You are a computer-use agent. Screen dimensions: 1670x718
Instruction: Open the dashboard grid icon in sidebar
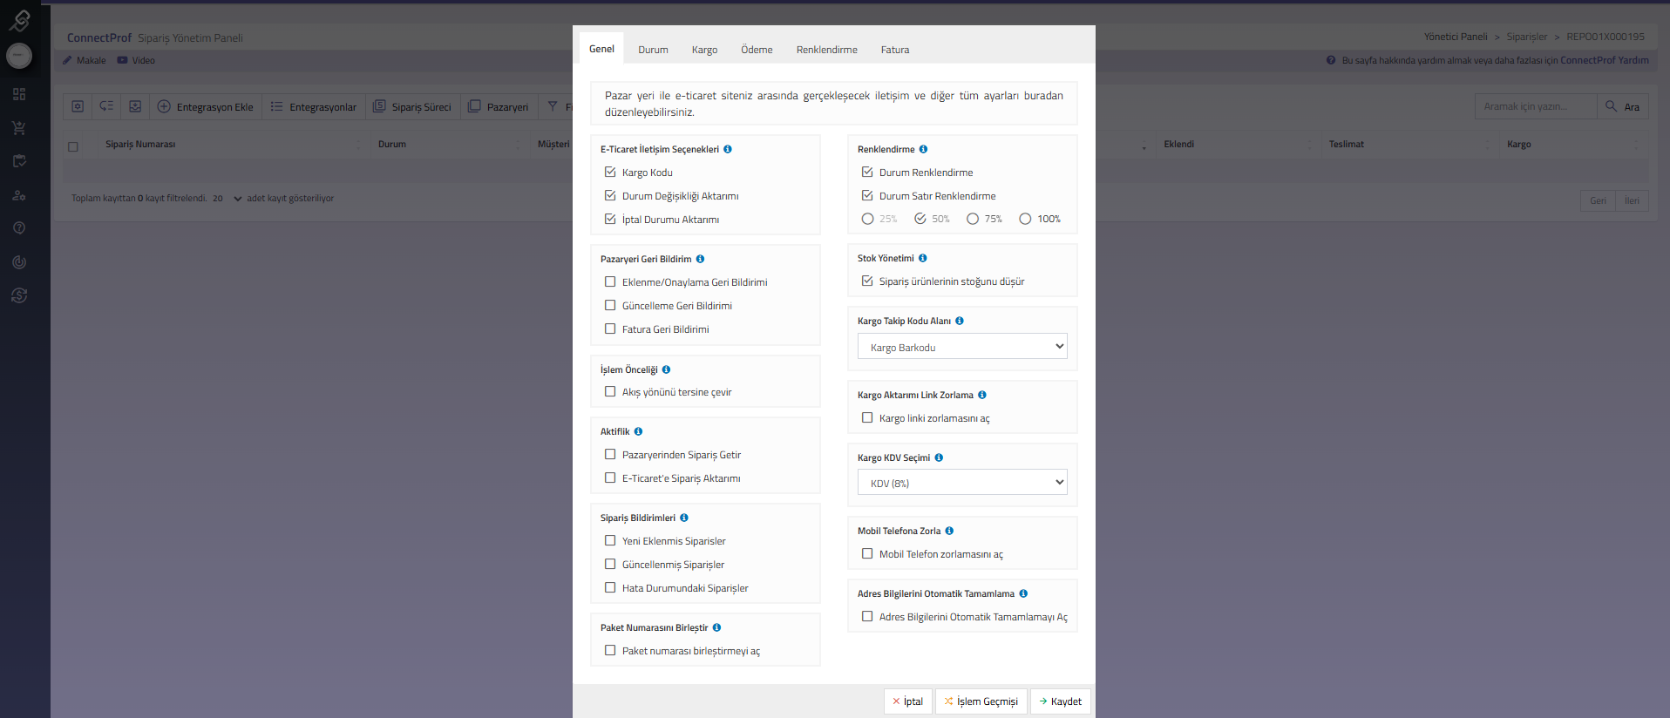coord(19,94)
